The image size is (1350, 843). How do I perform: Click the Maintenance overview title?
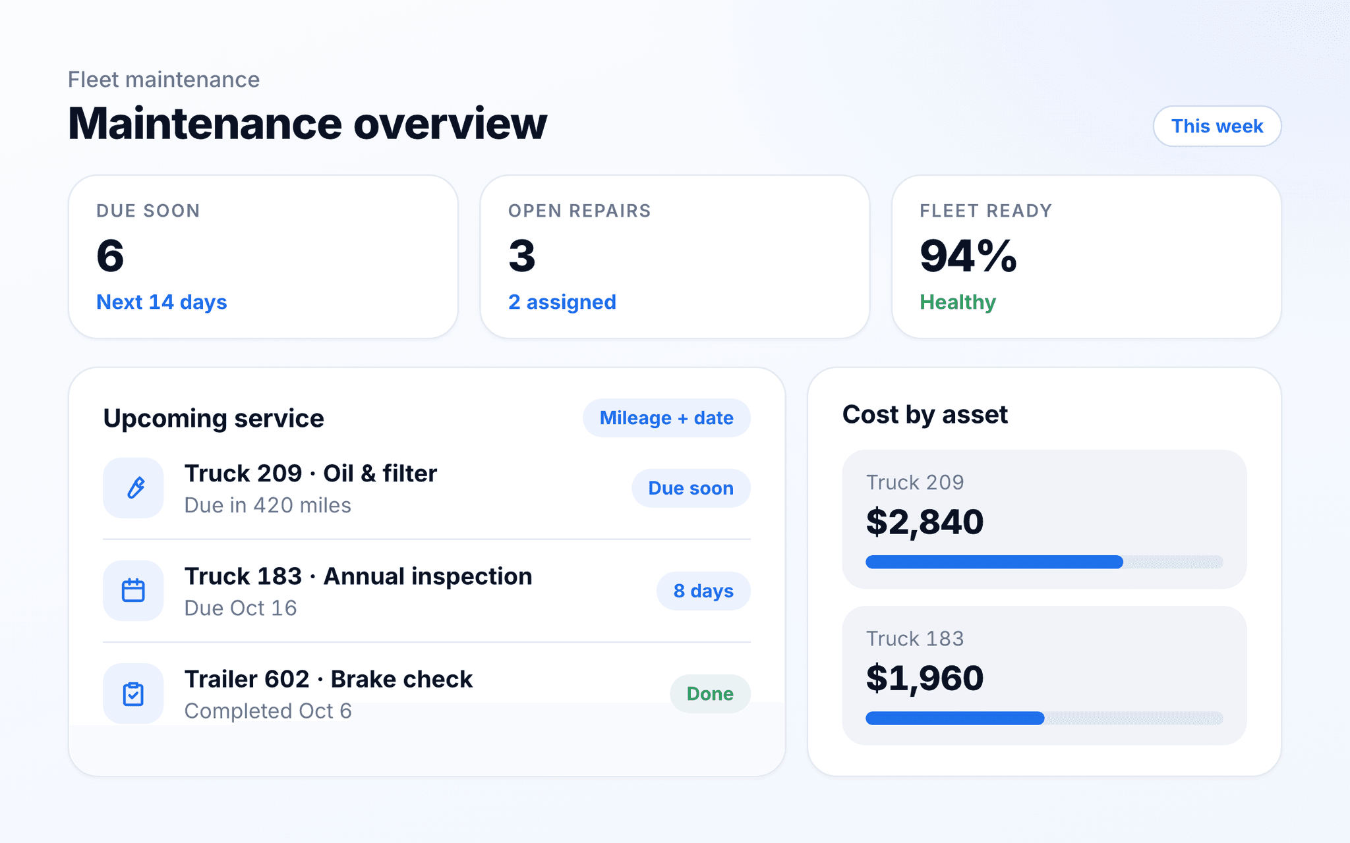click(x=307, y=123)
